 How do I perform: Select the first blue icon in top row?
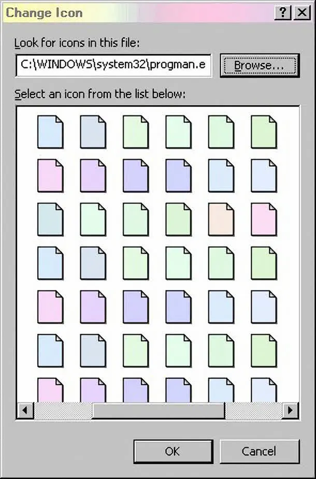pos(50,132)
